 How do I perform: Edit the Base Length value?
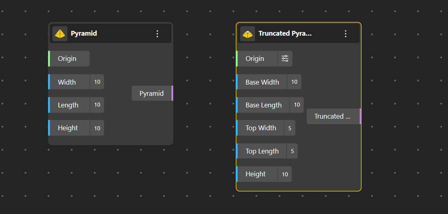coord(297,105)
